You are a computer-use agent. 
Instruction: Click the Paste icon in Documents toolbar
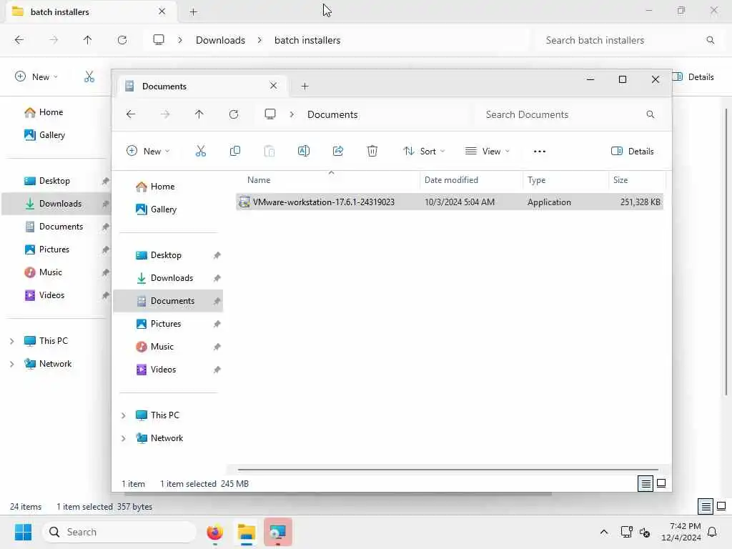[x=269, y=151]
